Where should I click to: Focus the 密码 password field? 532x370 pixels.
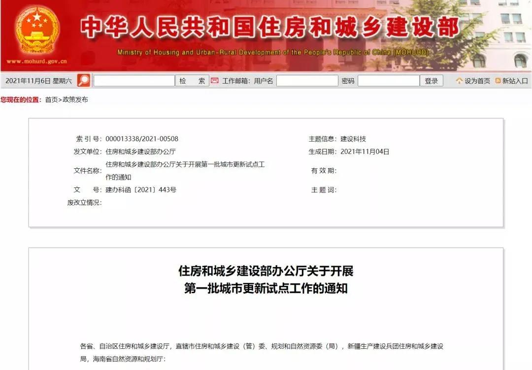(389, 81)
